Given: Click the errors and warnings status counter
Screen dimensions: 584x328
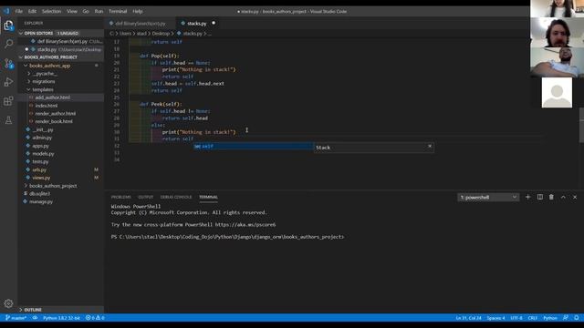Looking at the screenshot, I should [95, 318].
